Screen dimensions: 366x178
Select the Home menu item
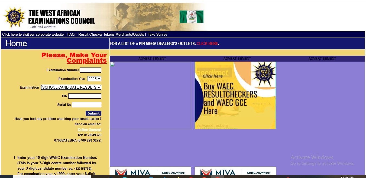pos(16,43)
